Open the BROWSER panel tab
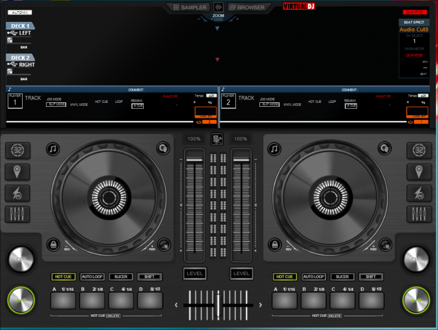The image size is (438, 330). [x=247, y=8]
